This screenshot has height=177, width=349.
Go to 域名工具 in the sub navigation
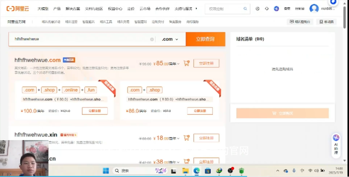106,22
